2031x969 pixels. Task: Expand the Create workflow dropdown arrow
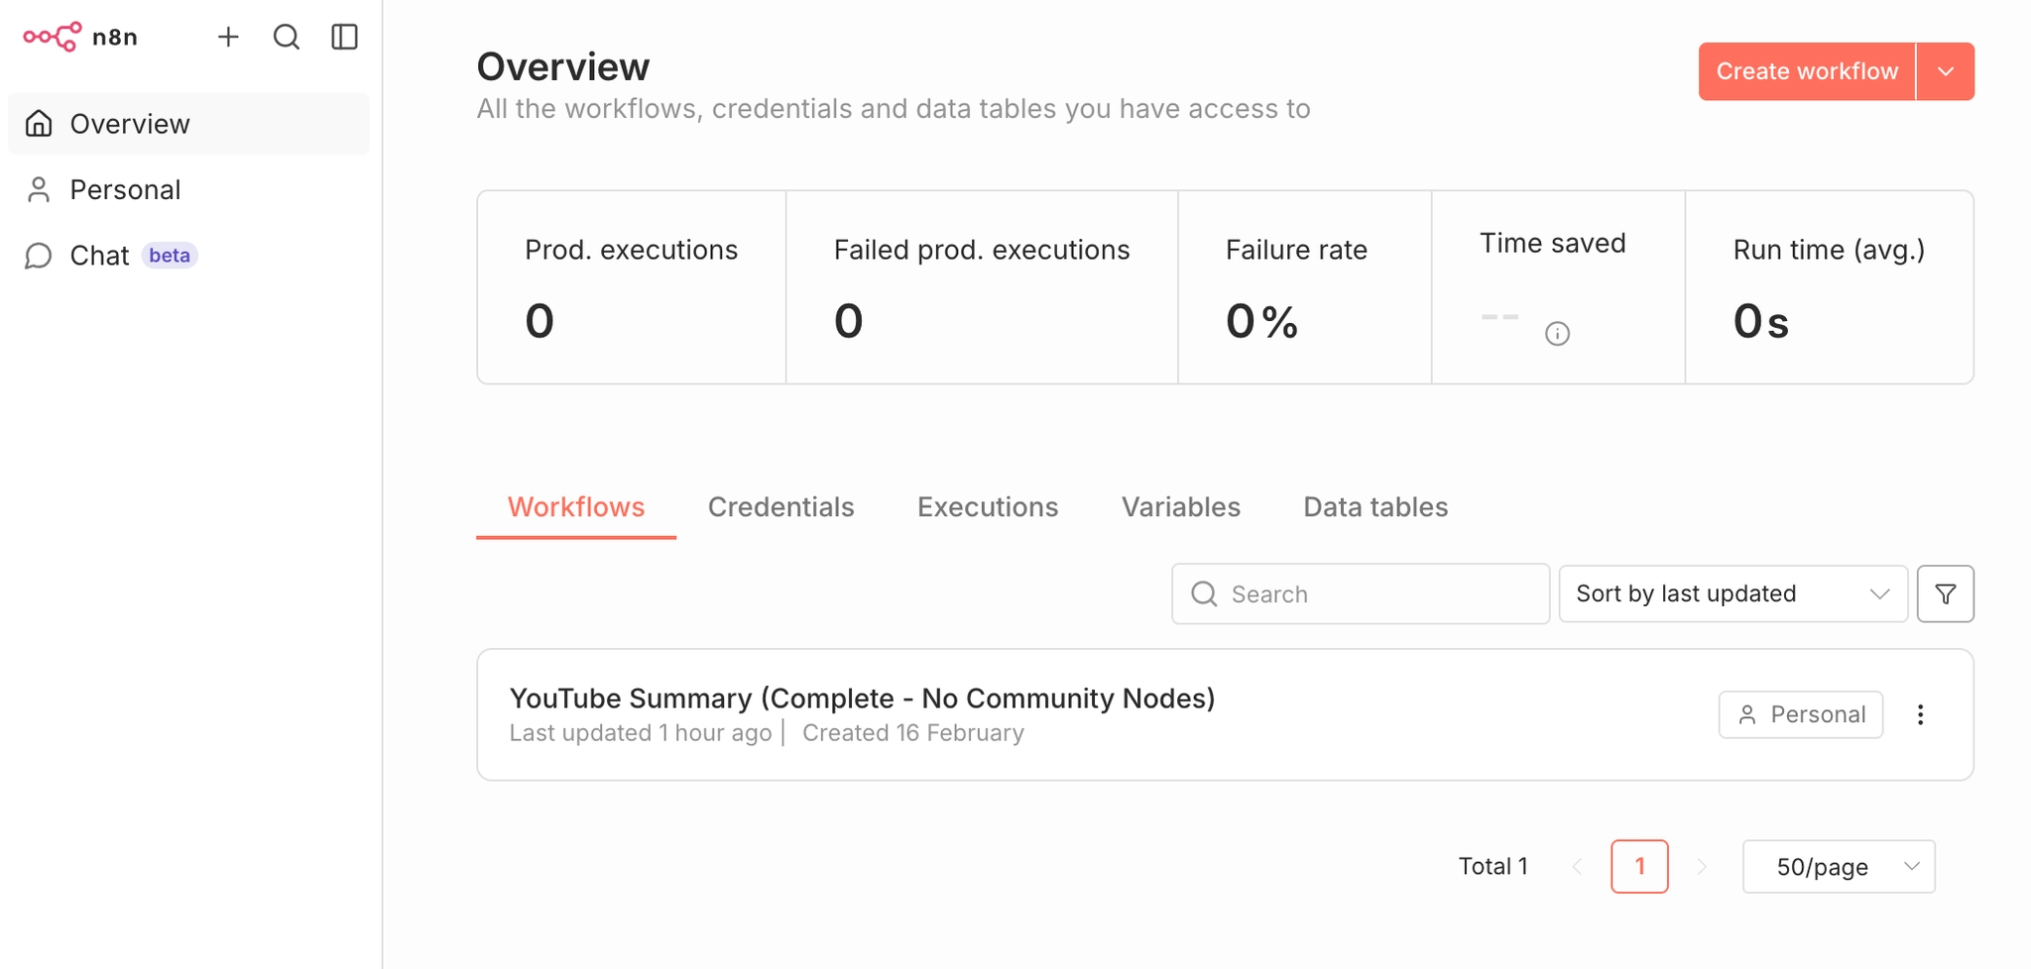point(1945,71)
